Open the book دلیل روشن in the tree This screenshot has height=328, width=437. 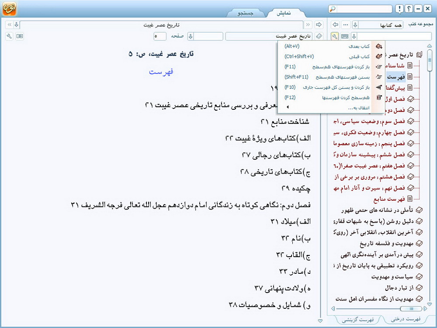[374, 221]
